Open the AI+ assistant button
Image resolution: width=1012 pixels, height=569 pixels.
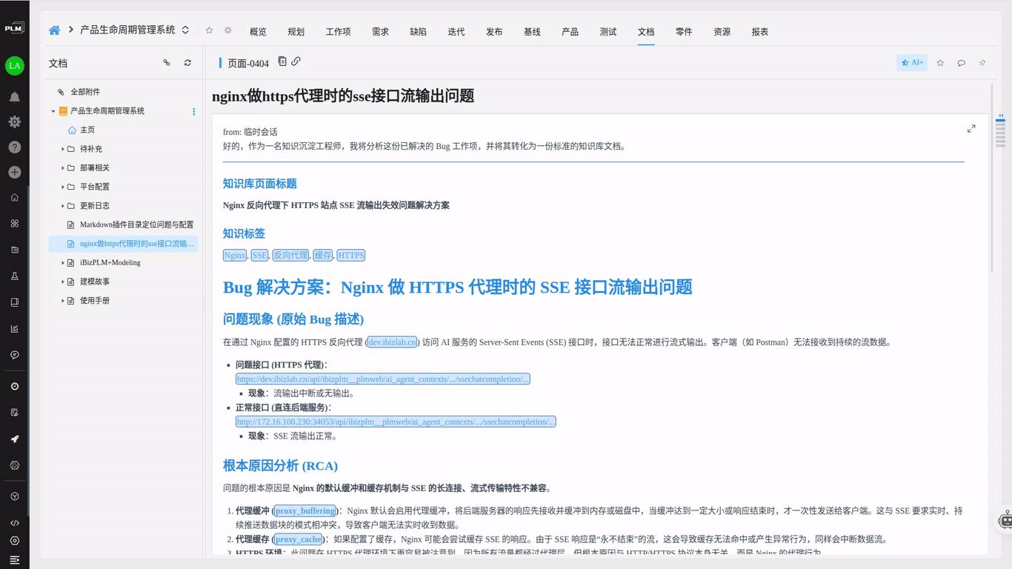click(x=911, y=63)
